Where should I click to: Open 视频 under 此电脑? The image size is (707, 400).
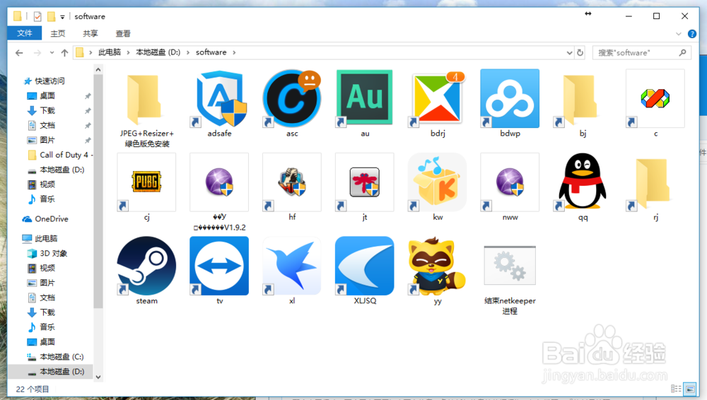coord(47,269)
